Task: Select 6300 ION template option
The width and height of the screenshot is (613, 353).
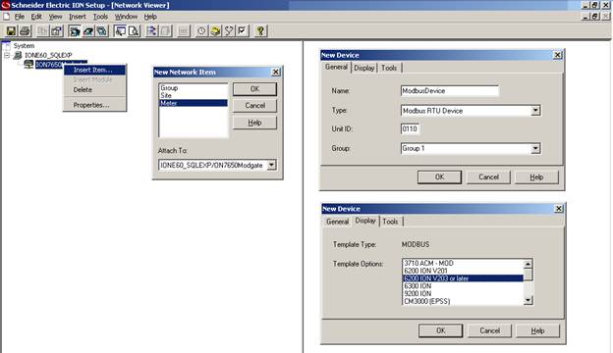Action: 463,286
